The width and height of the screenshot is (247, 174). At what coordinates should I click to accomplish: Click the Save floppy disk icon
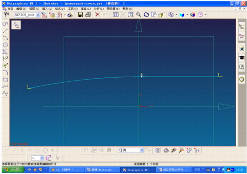click(80, 15)
